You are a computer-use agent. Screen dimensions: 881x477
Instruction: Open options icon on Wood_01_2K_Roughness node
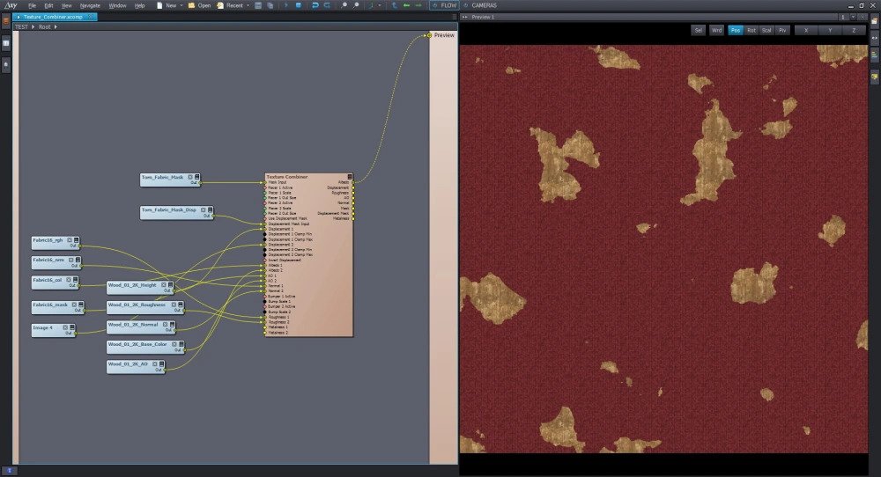181,305
